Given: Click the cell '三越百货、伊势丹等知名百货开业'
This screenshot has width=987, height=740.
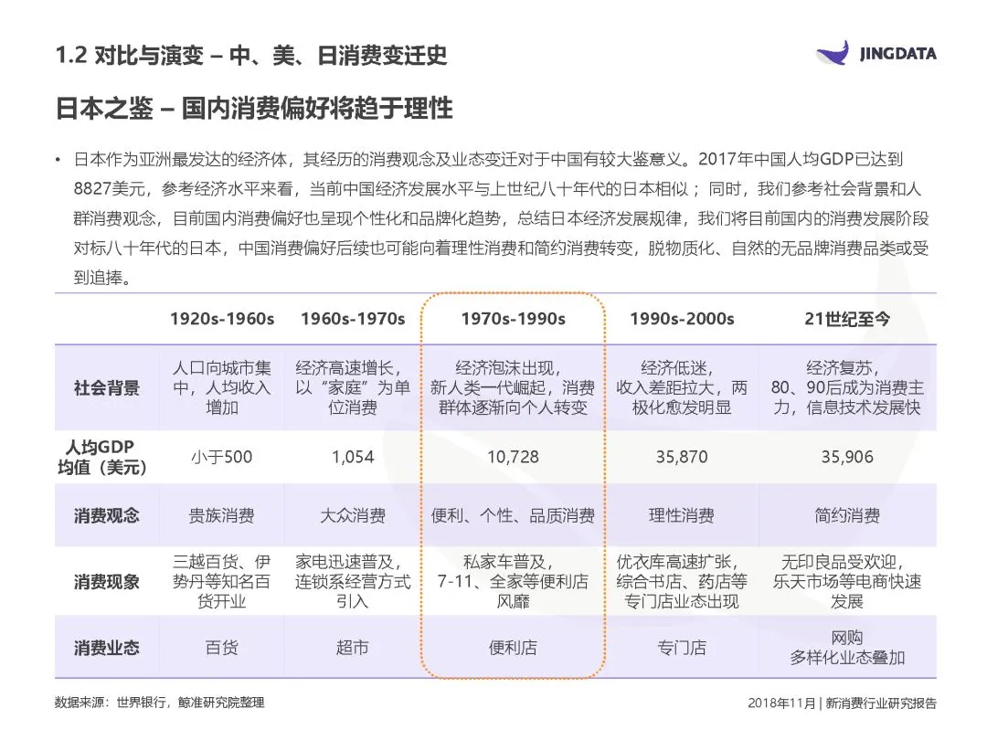Looking at the screenshot, I should click(221, 581).
